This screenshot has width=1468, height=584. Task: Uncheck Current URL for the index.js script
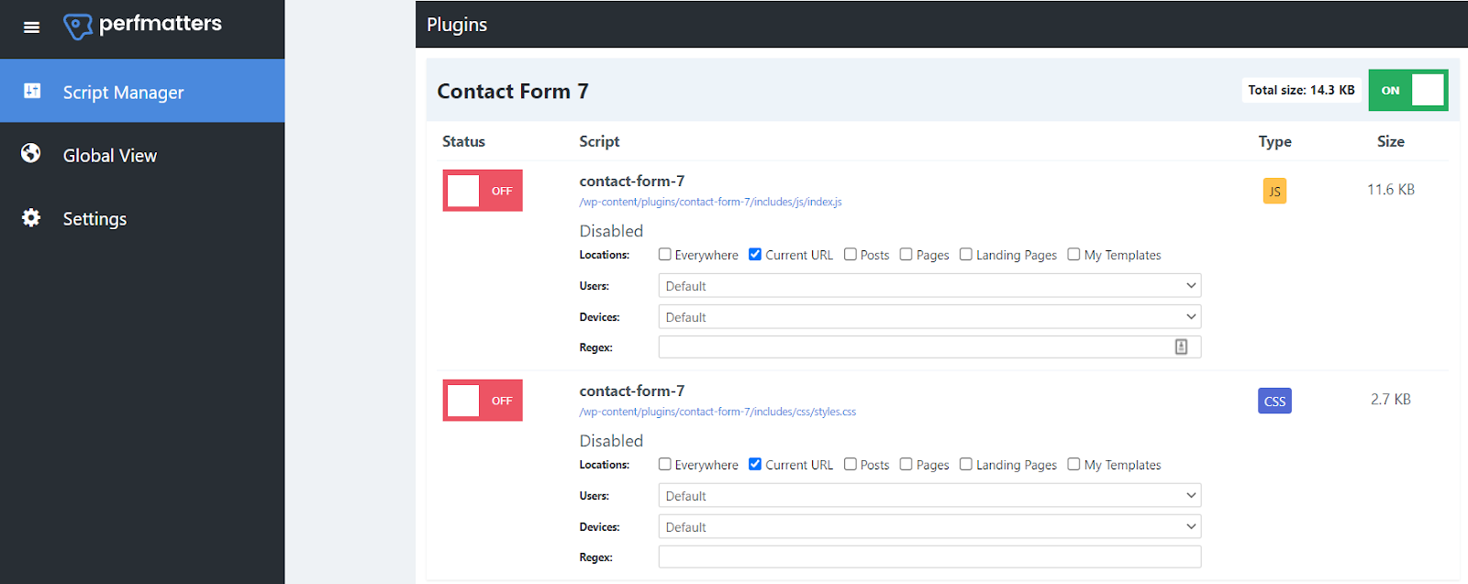755,254
